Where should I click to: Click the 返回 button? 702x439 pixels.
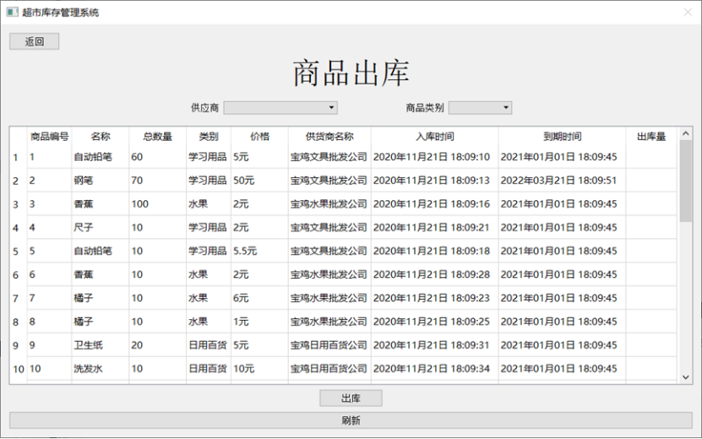(x=34, y=41)
